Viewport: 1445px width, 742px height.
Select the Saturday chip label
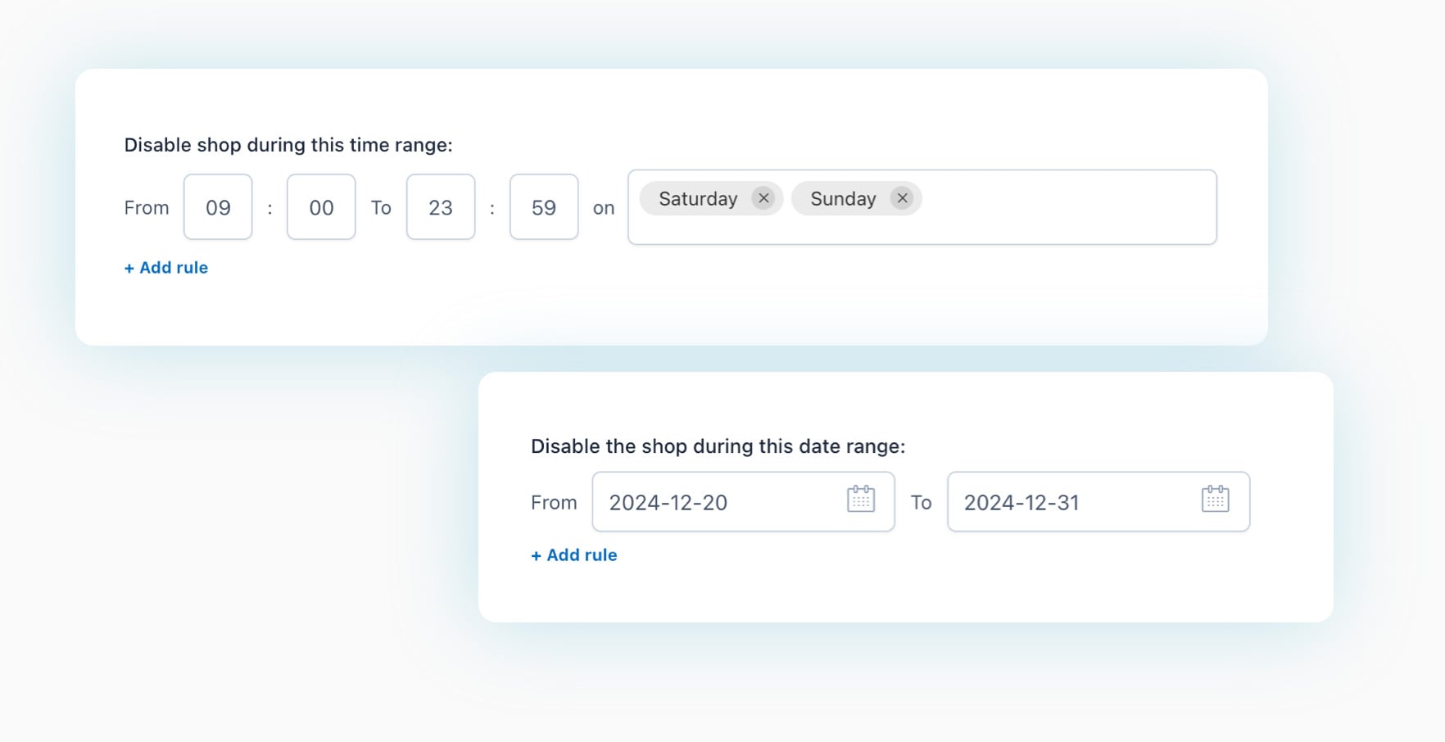(x=698, y=199)
